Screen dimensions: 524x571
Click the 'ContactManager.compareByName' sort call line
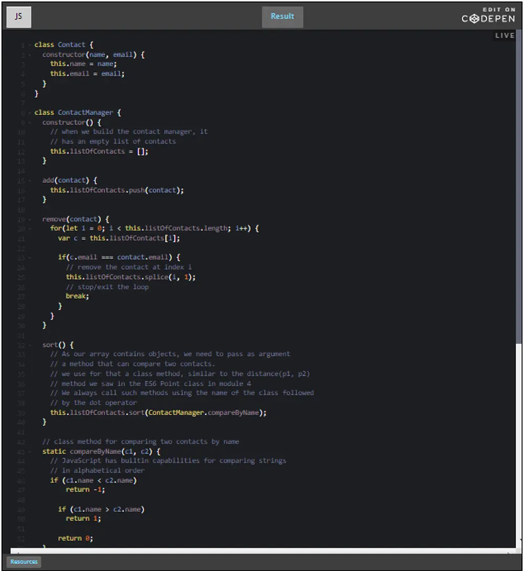158,413
